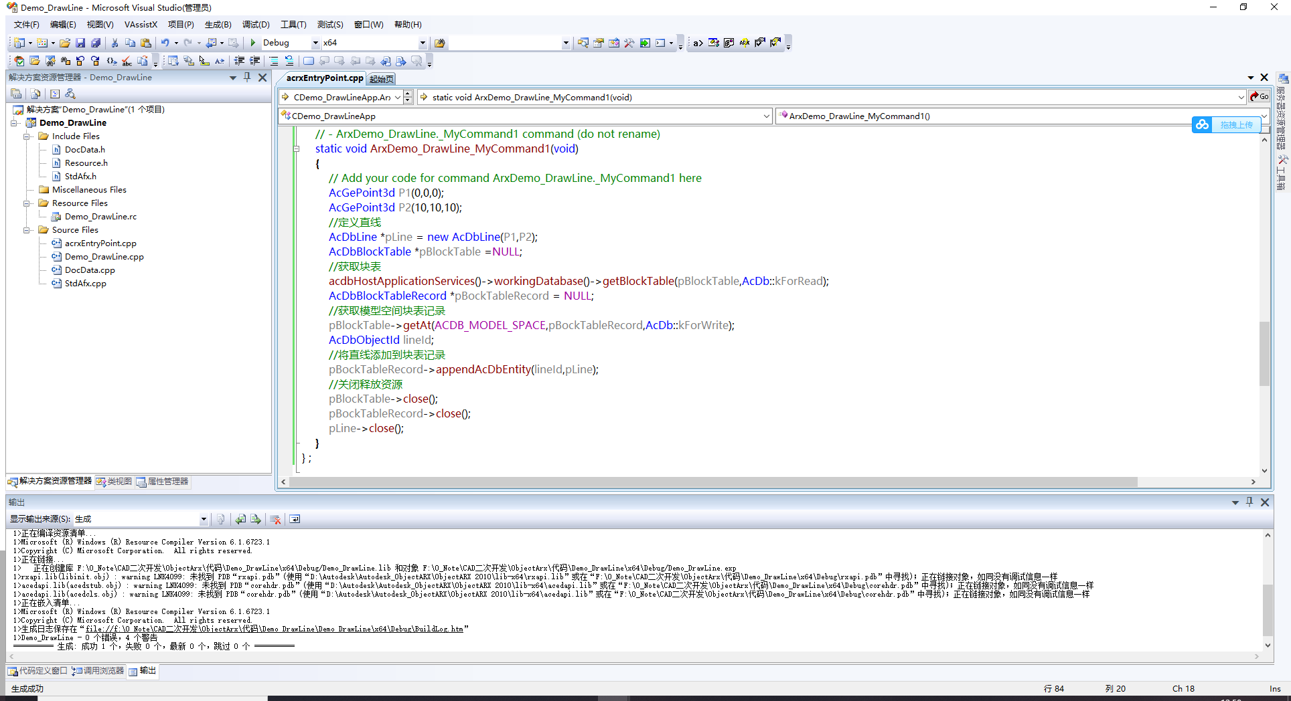Click the Open File toolbar icon

pyautogui.click(x=65, y=43)
